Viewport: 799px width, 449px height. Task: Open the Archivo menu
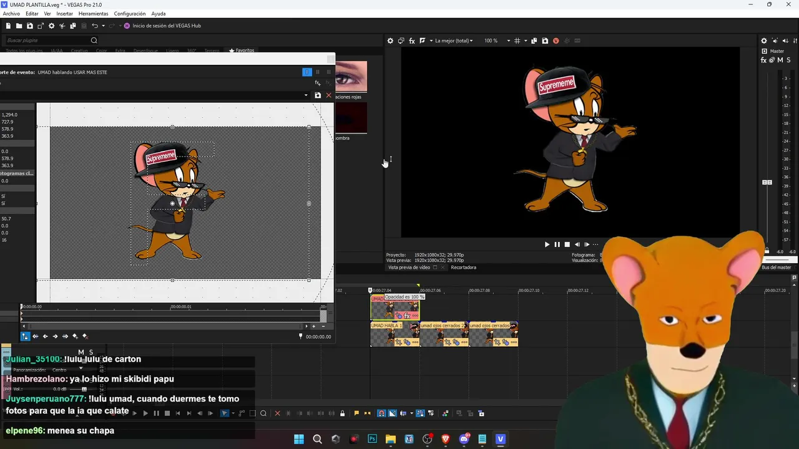(11, 13)
